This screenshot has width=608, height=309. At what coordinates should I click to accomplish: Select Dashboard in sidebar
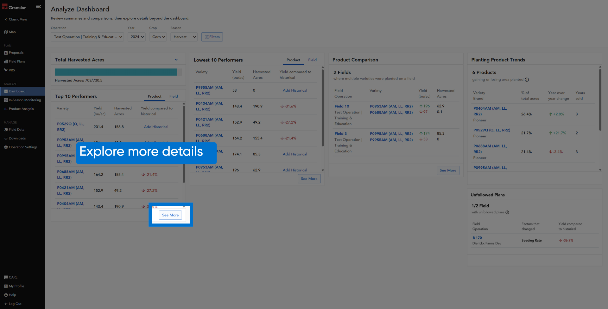point(22,91)
